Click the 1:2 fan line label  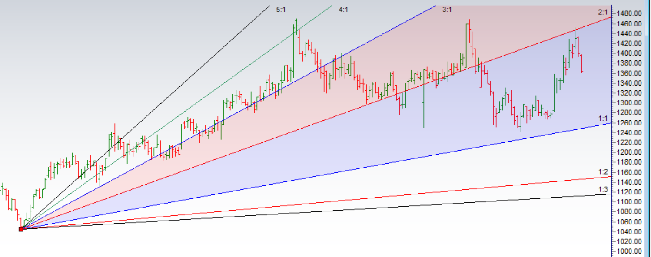coord(603,172)
